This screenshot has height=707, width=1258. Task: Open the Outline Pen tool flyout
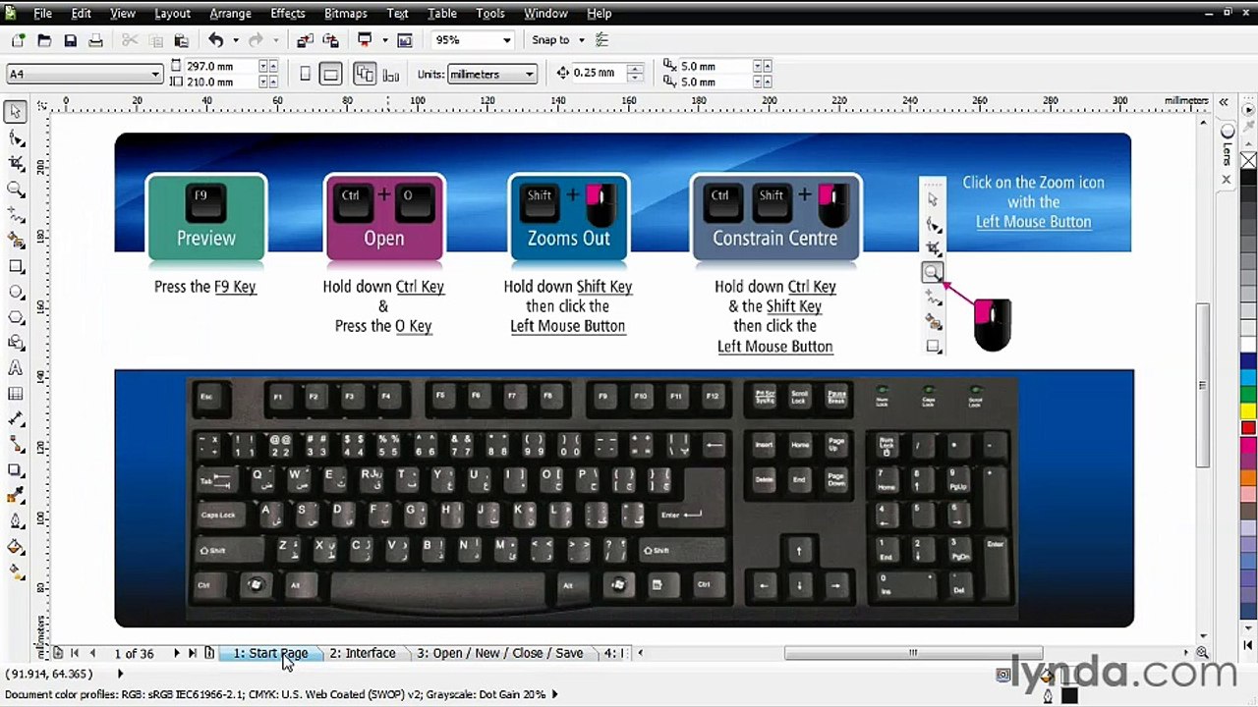(x=15, y=521)
